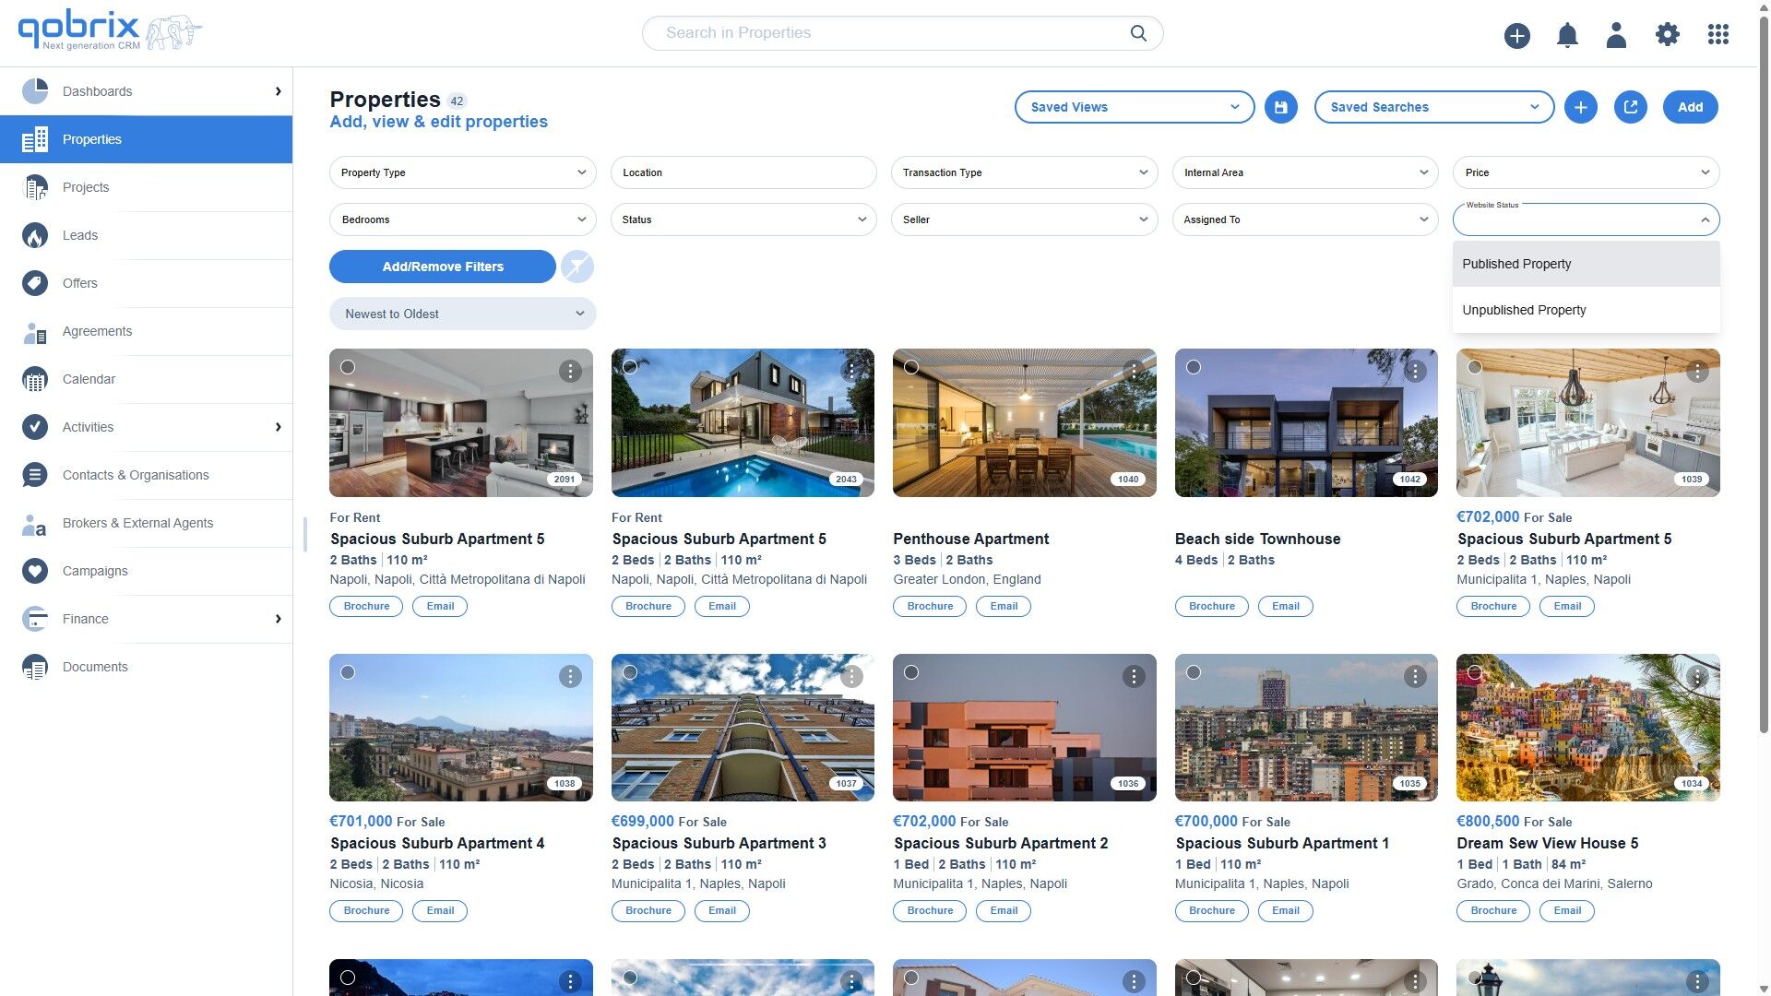Viewport: 1771px width, 996px height.
Task: Open options menu for property 2091
Action: pyautogui.click(x=570, y=371)
